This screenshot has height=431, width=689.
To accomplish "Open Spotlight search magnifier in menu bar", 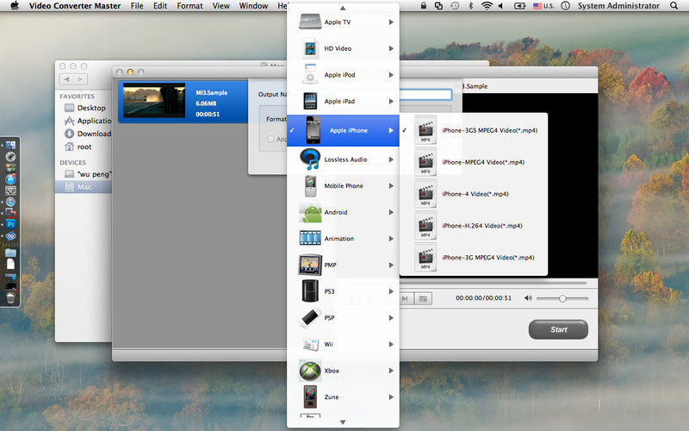I will (x=673, y=6).
